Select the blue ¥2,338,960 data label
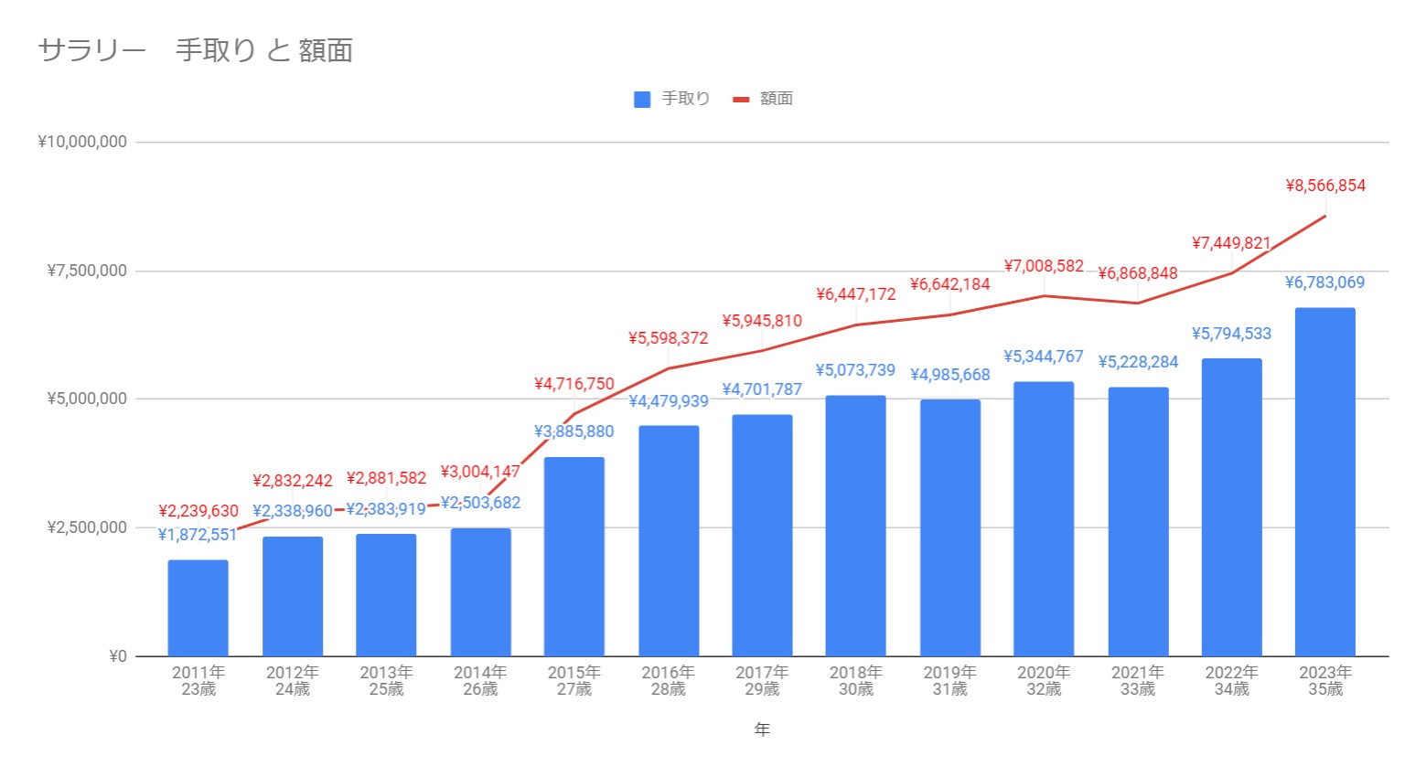1426x777 pixels. coord(293,511)
